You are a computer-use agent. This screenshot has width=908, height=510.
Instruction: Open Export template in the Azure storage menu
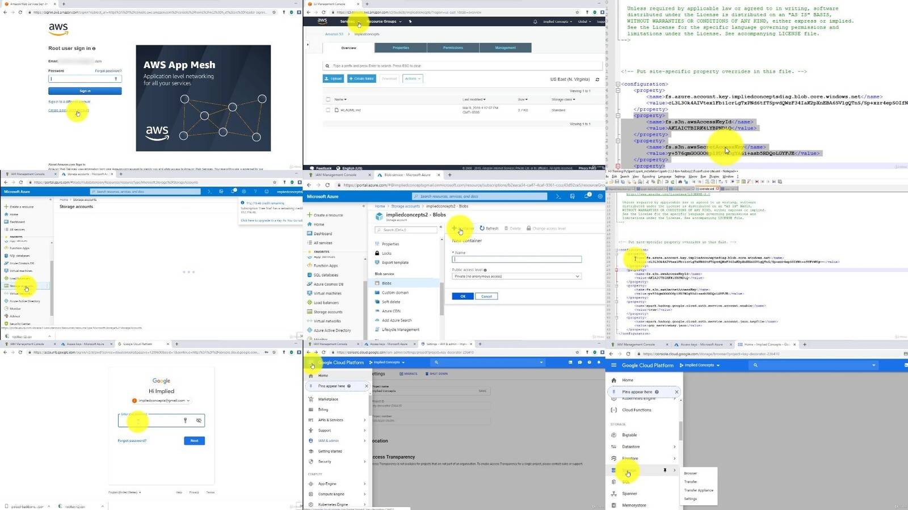tap(392, 263)
